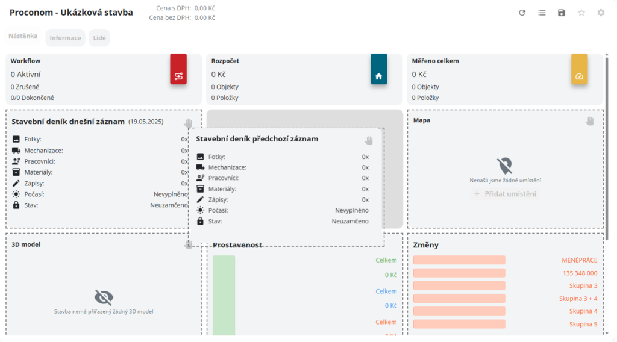Switch to the Informace tab

pyautogui.click(x=65, y=38)
